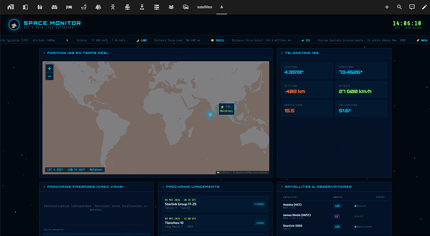Click the Géolocalisation indisponible message
Viewport: 430px width, 236px height.
96,208
